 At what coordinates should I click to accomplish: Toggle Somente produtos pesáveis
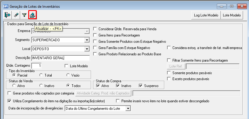coord(169,73)
